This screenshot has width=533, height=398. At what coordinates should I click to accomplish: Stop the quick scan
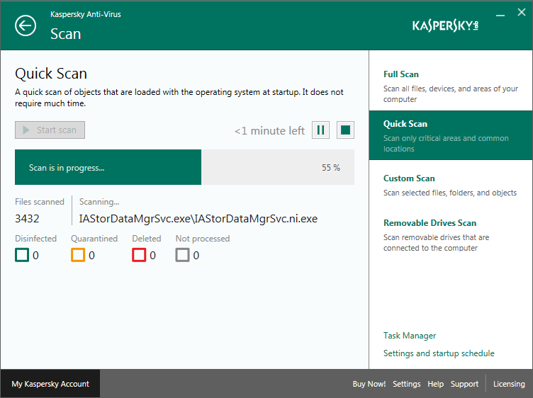tap(345, 130)
